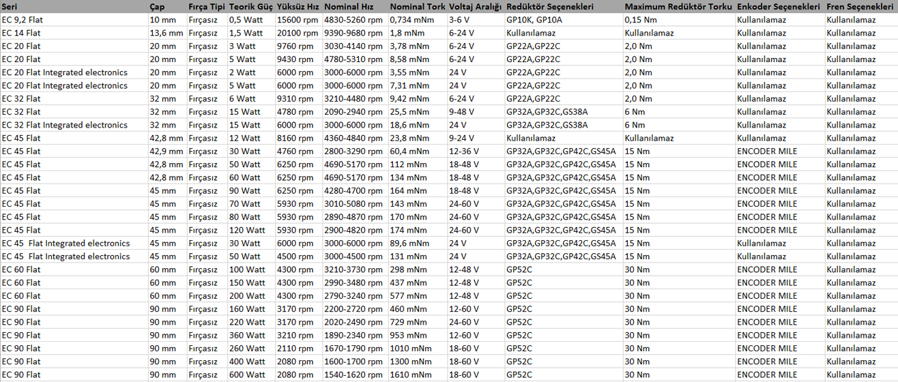Select the 'GP10K, GP10A' gearbox cell
The height and width of the screenshot is (382, 898).
pyautogui.click(x=564, y=20)
